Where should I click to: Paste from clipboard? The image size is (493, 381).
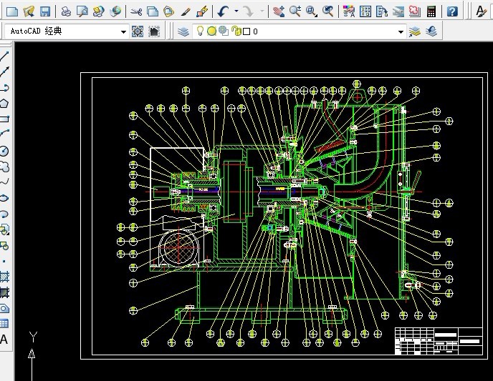click(169, 12)
